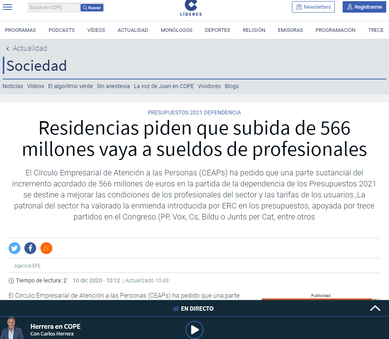Image resolution: width=389 pixels, height=339 pixels.
Task: Open the PODCASTS menu item
Action: click(x=62, y=30)
